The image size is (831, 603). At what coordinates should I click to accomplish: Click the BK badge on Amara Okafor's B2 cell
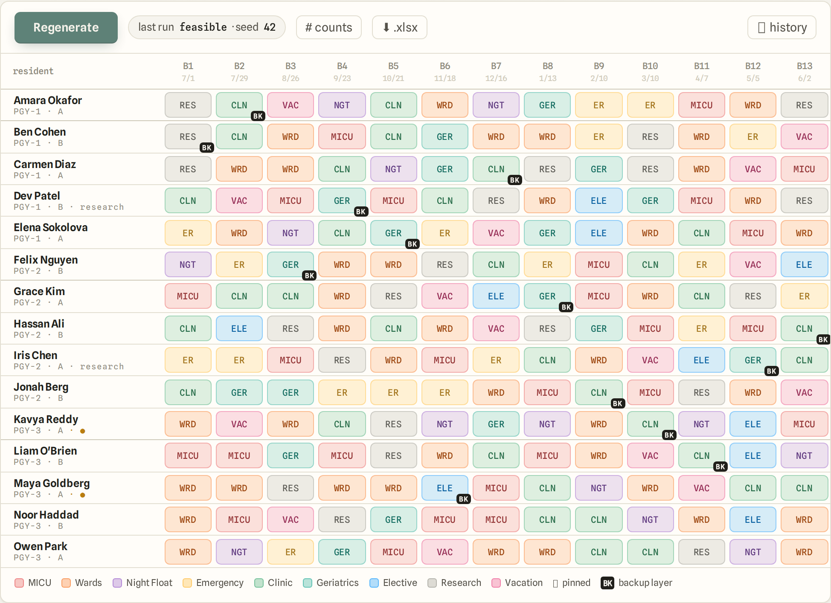pyautogui.click(x=258, y=116)
